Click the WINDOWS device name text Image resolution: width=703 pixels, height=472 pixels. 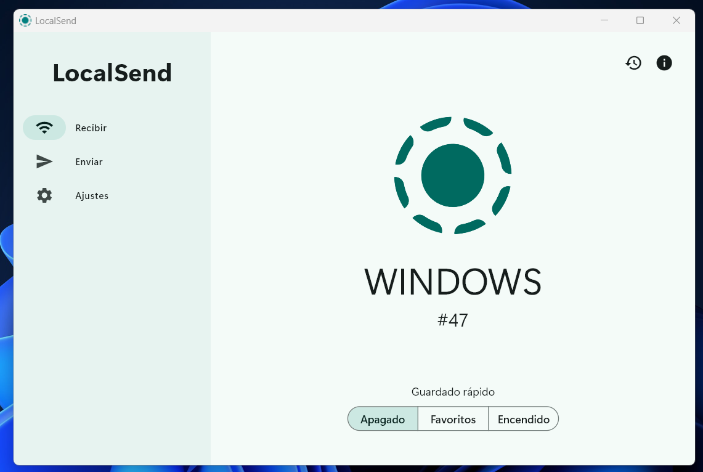453,282
